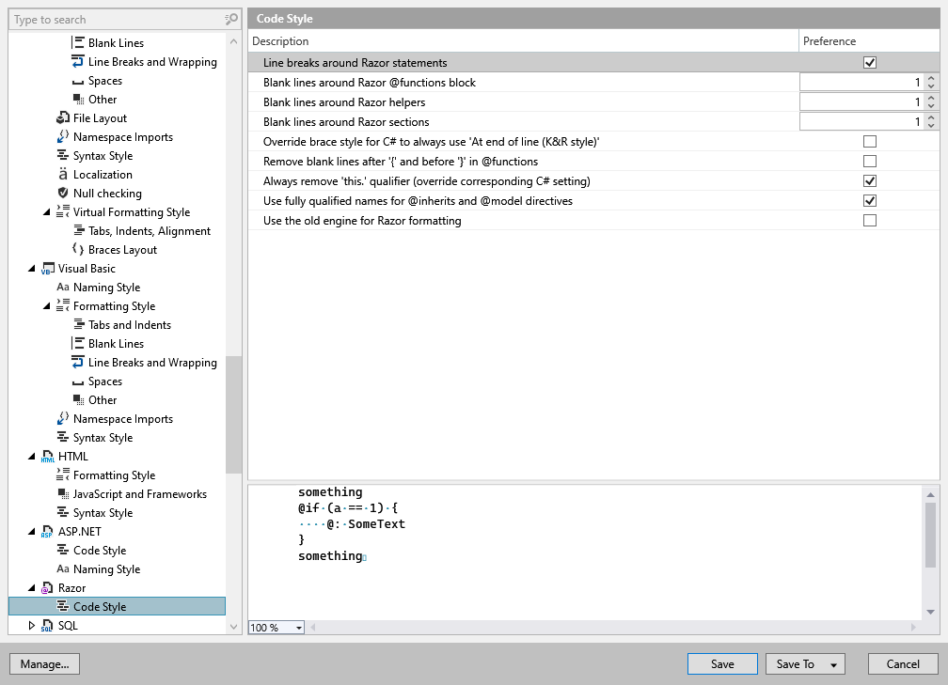The height and width of the screenshot is (685, 948).
Task: Click the Preference column header
Action: click(x=869, y=41)
